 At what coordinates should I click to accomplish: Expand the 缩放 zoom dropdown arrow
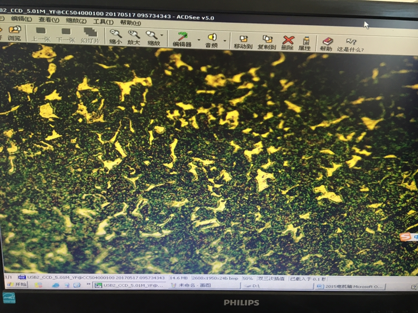point(162,36)
